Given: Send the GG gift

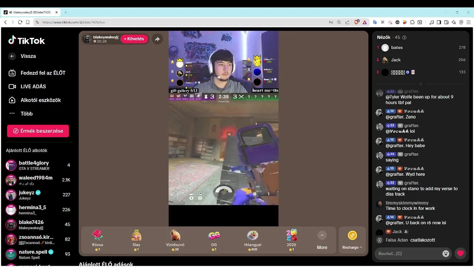Looking at the screenshot, I should pyautogui.click(x=214, y=240).
